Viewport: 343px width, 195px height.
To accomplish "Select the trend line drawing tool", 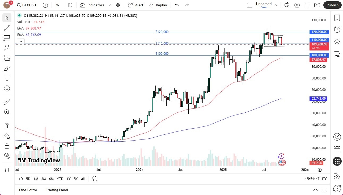I will click(7, 28).
